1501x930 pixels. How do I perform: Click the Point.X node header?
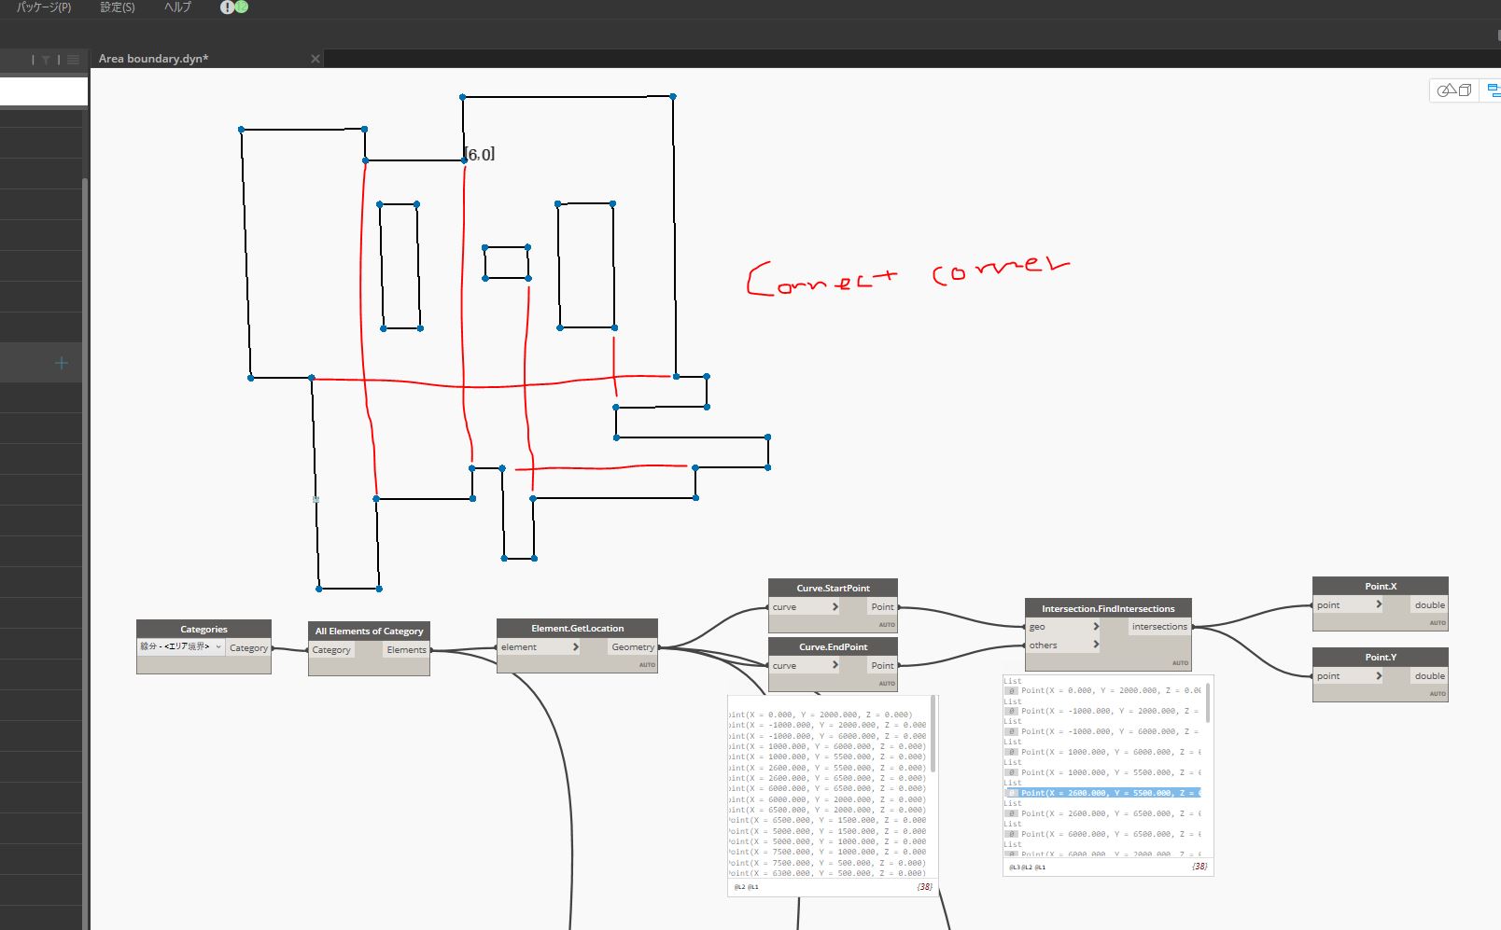(x=1381, y=587)
